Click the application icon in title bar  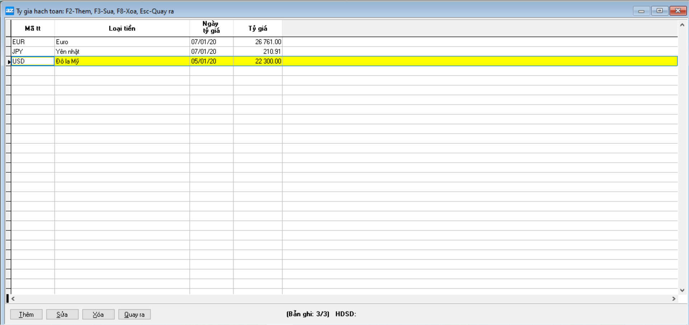point(10,11)
